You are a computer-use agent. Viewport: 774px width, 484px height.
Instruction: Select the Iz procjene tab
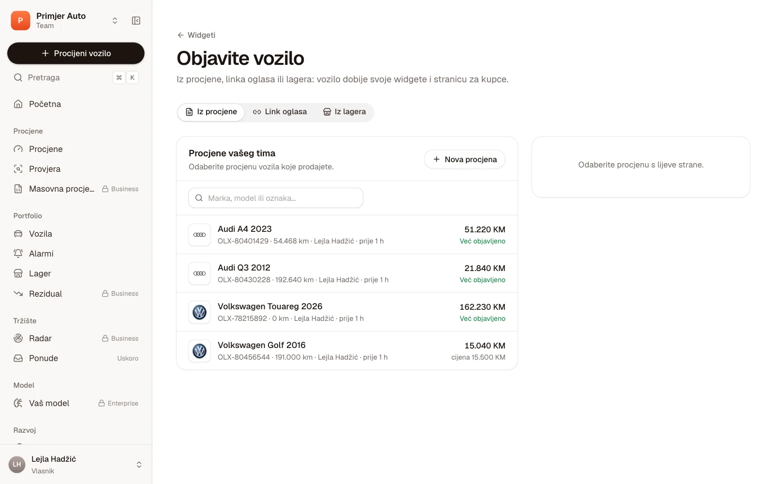pos(211,112)
